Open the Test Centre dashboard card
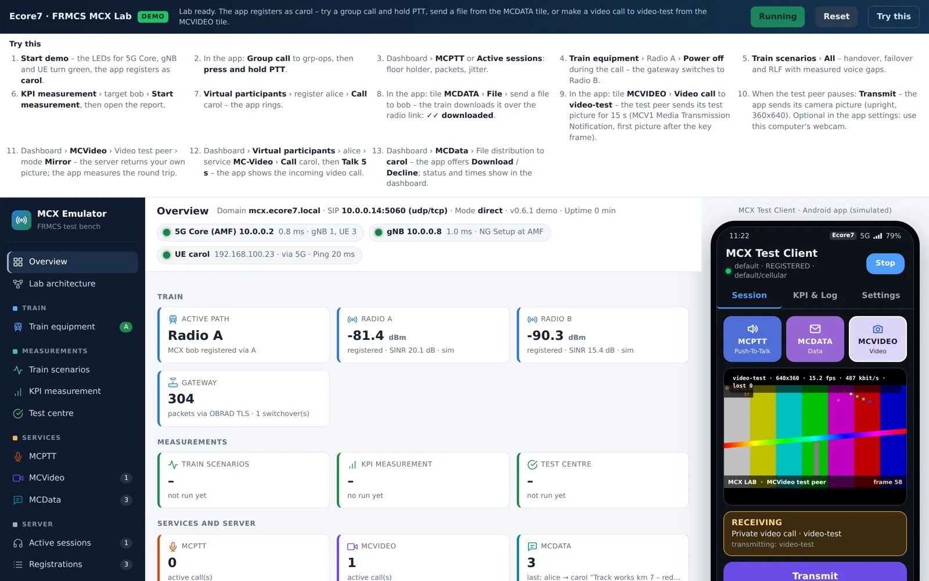Viewport: 929px width, 581px height. pos(603,480)
